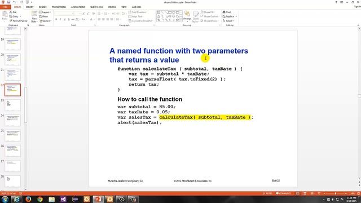Activate the Format Painter
This screenshot has height=203, width=361.
(x=19, y=21)
